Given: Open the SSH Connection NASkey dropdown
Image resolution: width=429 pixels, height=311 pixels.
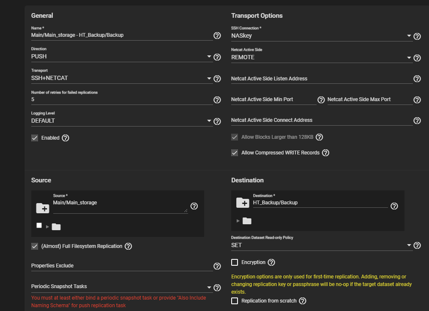Looking at the screenshot, I should point(322,36).
